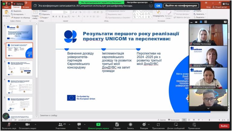This screenshot has height=131, width=232.
Task: Click zoom in plus button
Action: [x=219, y=120]
